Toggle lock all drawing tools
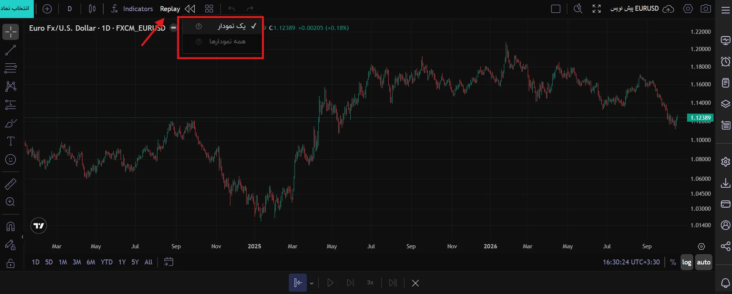This screenshot has width=732, height=294. tap(11, 263)
